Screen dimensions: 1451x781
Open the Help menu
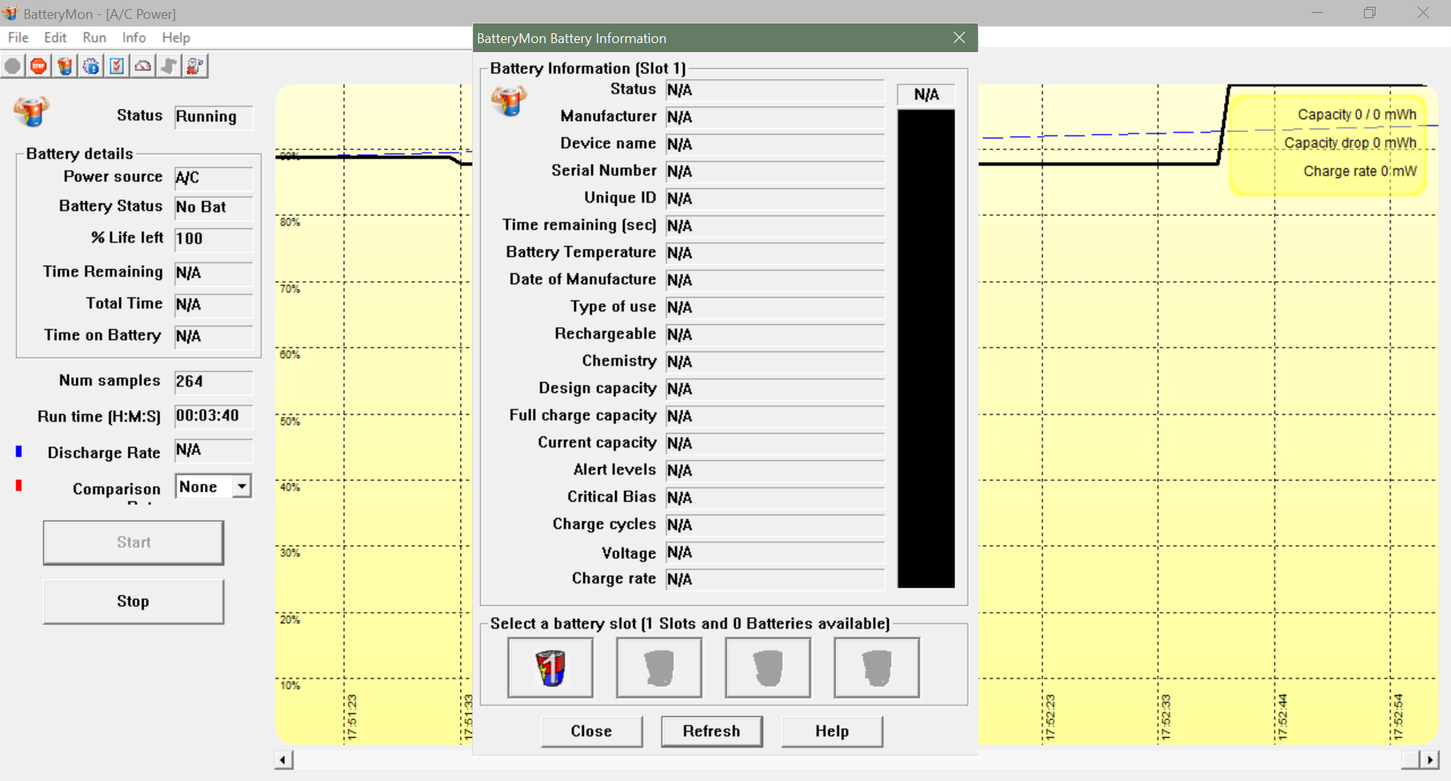coord(176,37)
